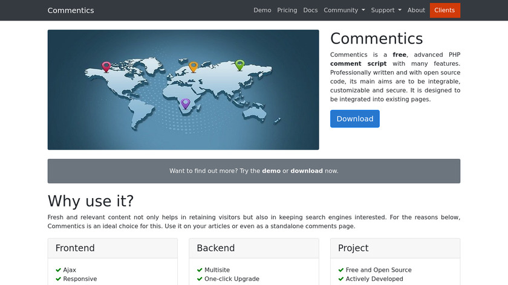Screen dimensions: 508x285
Task: Expand the Community dropdown menu
Action: coord(344,10)
